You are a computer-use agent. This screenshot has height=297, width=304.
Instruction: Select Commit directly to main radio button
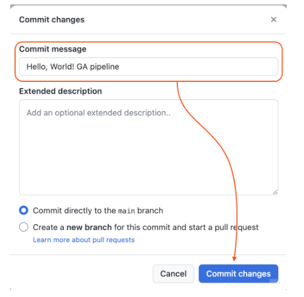[23, 210]
